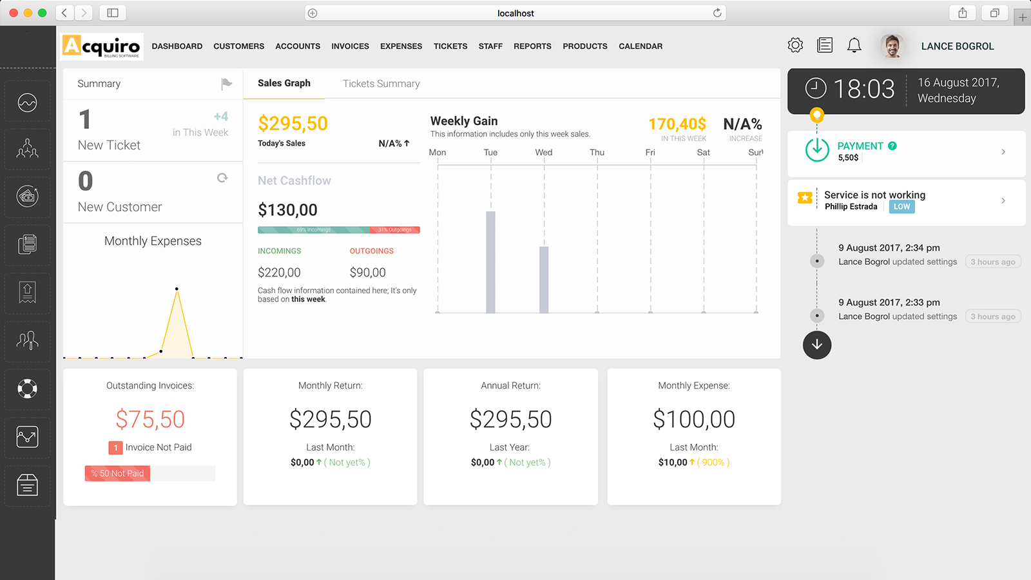Select the sidebar activity wave icon
The height and width of the screenshot is (580, 1031).
[27, 102]
